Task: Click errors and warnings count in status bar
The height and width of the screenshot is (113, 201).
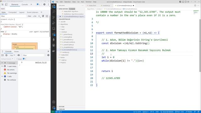Action: [59, 112]
